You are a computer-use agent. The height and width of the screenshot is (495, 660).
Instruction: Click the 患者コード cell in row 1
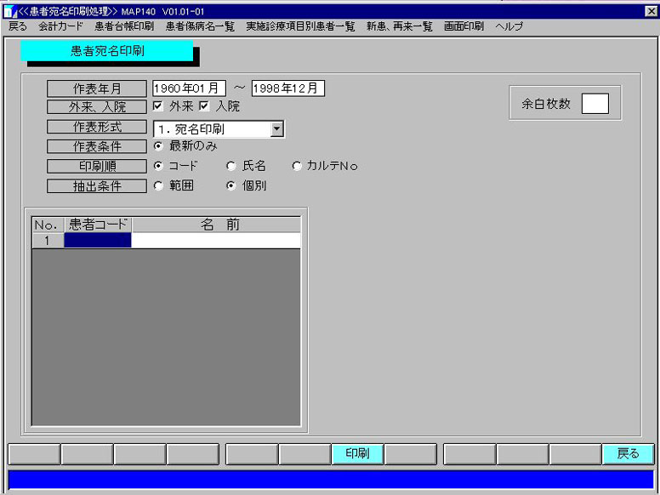[98, 241]
